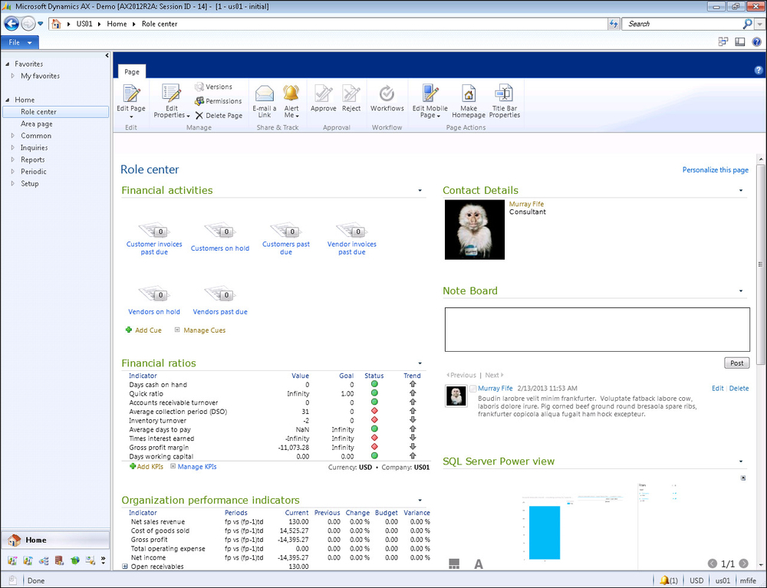Image resolution: width=767 pixels, height=588 pixels.
Task: Click in the Search field
Action: tap(684, 24)
